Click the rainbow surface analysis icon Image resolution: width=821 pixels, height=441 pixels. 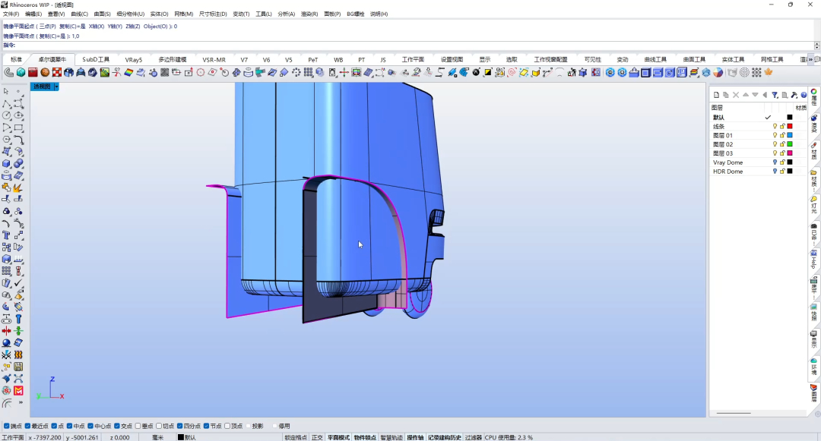coord(128,73)
